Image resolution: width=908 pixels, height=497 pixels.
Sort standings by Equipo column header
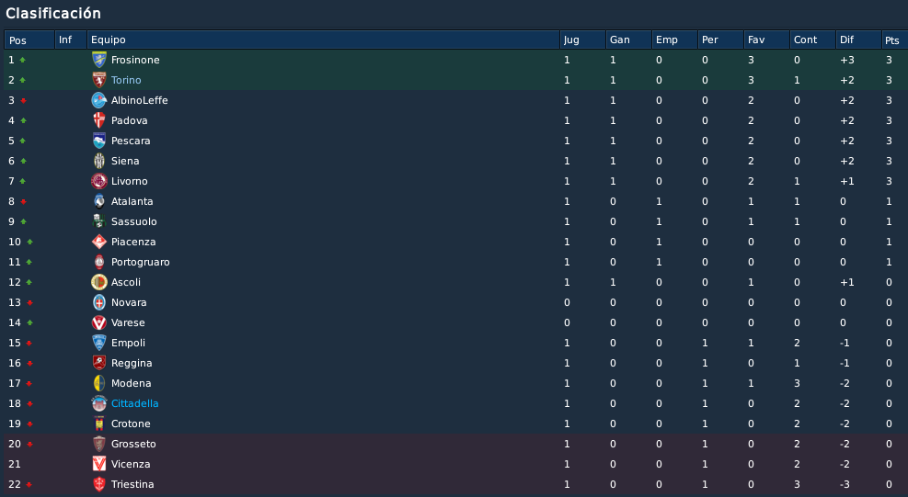(323, 40)
